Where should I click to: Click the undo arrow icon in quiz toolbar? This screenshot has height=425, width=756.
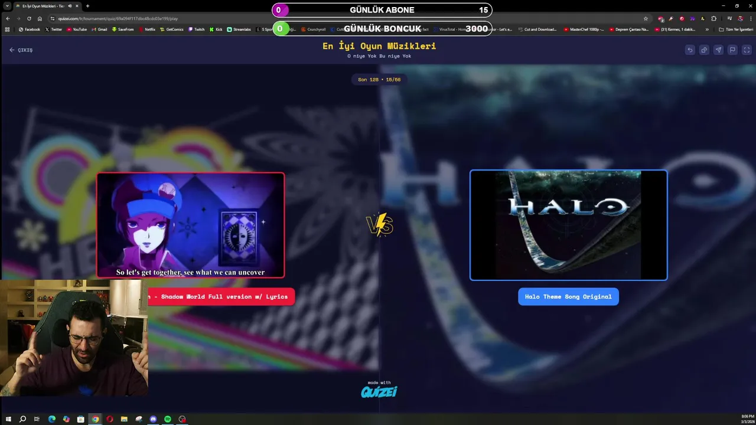pos(690,50)
